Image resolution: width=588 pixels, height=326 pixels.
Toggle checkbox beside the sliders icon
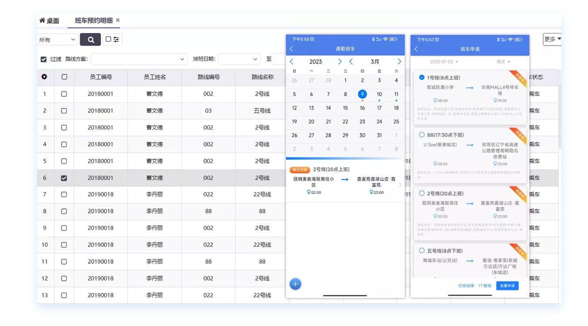coord(108,39)
